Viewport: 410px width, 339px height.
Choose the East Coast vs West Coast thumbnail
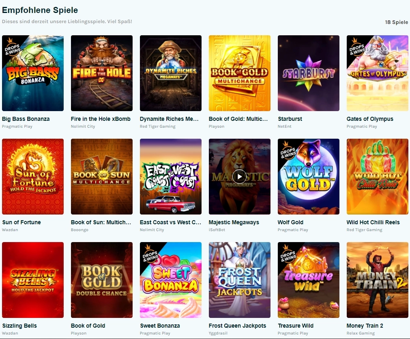171,177
